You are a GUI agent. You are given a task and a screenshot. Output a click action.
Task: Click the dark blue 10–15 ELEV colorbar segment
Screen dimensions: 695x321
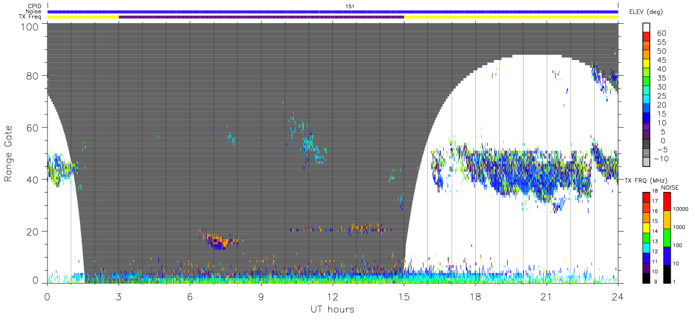(646, 118)
